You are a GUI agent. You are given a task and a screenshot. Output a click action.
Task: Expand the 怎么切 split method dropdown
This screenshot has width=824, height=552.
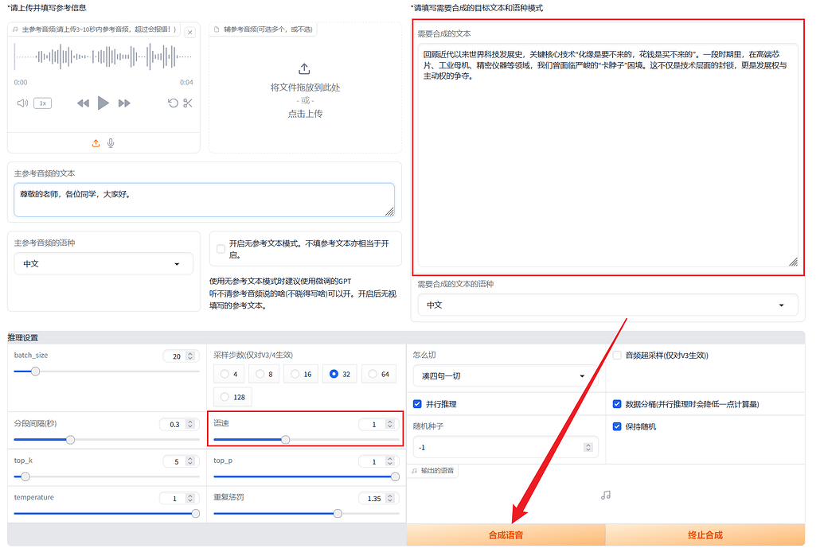504,376
